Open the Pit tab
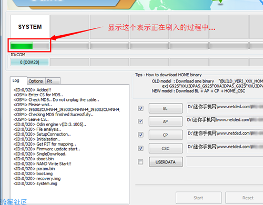This screenshot has height=205, width=263. click(x=53, y=81)
